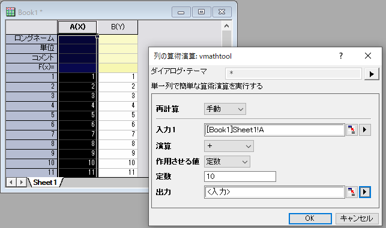Click the 入力1 input field
This screenshot has width=386, height=228.
pyautogui.click(x=274, y=130)
